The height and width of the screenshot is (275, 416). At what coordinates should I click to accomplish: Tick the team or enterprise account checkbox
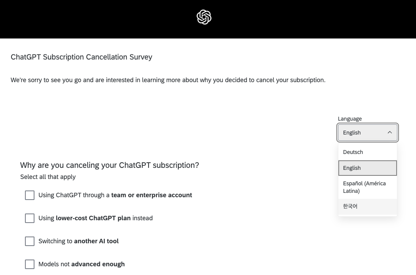pos(30,195)
